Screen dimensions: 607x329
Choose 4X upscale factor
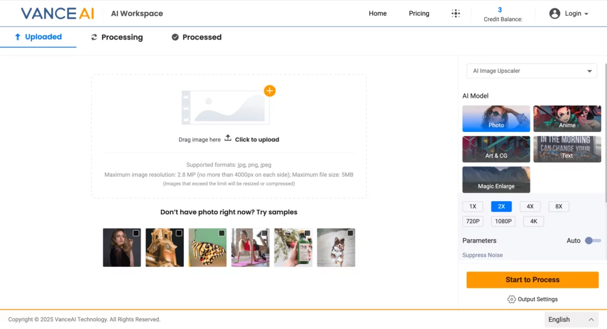(x=530, y=207)
